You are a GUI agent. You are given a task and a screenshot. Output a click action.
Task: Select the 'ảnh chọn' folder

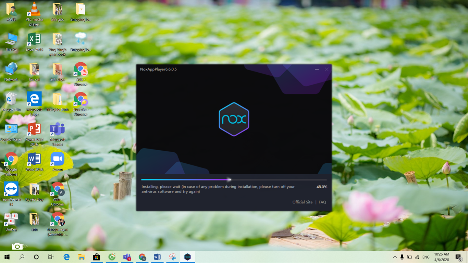tap(57, 72)
